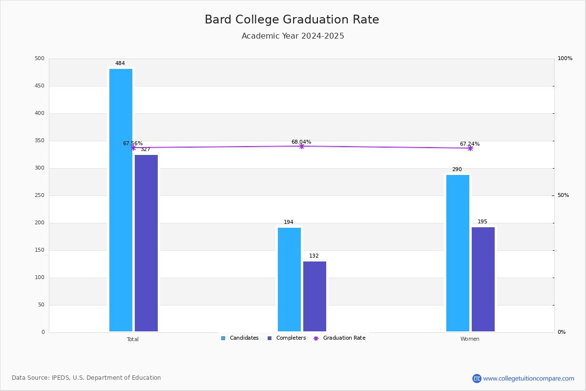
Task: Click the CTC logo icon
Action: coord(477,378)
